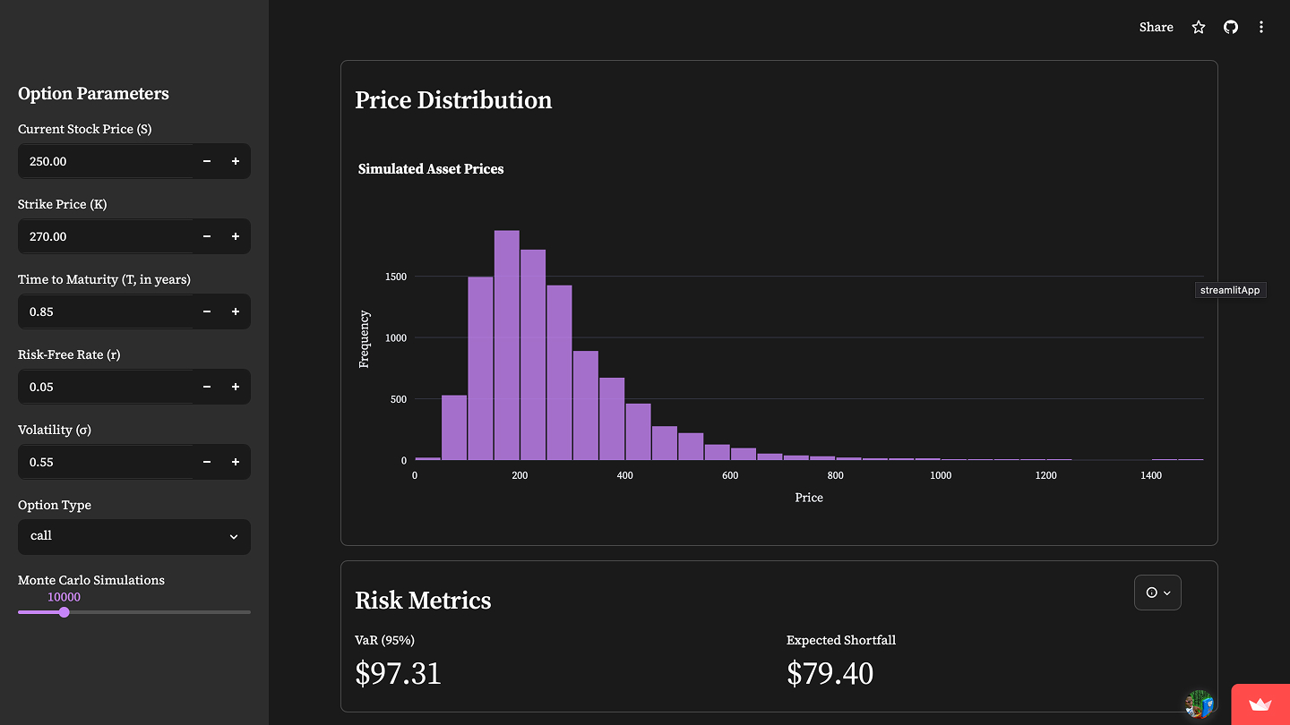Screen dimensions: 1290x725
Task: Click the Strike Price input showing 270.00
Action: (106, 236)
